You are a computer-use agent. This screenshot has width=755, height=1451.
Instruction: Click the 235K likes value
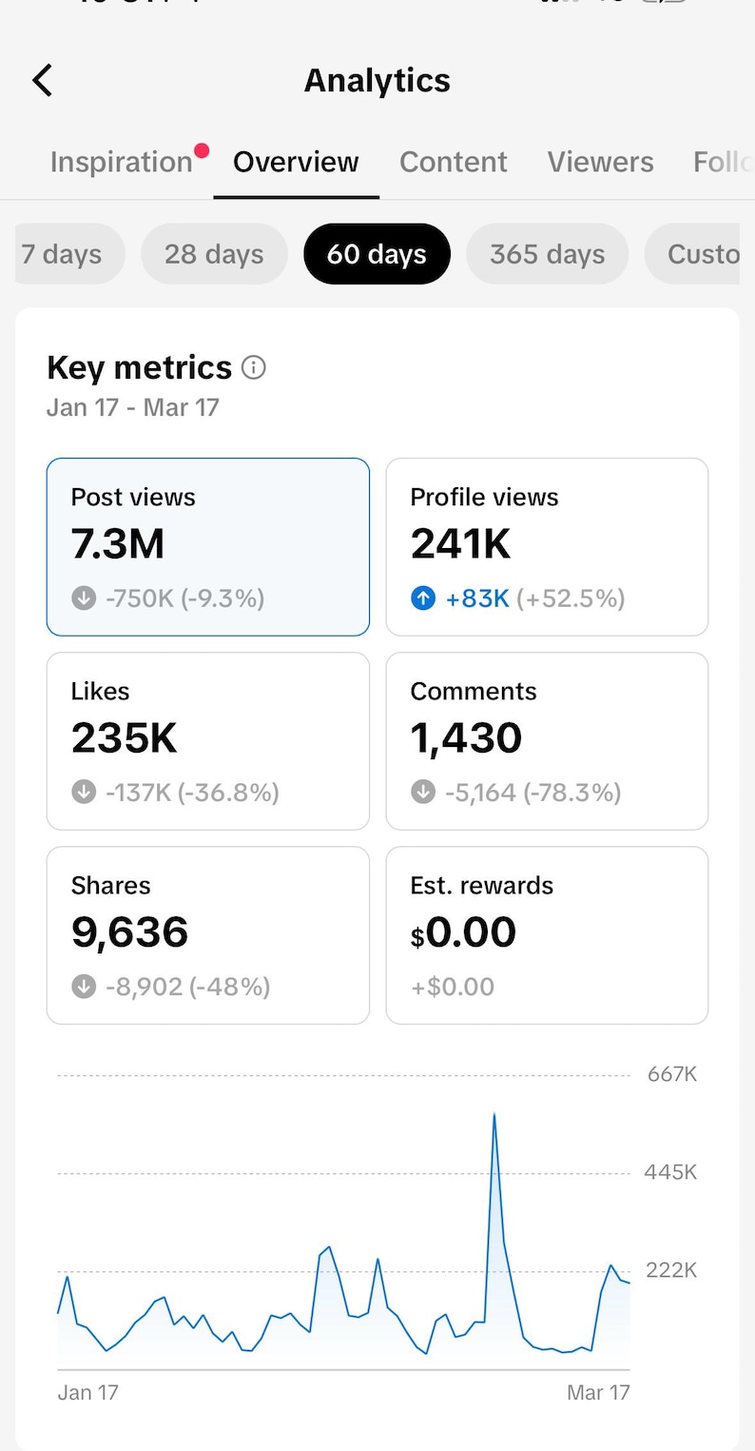(x=125, y=738)
